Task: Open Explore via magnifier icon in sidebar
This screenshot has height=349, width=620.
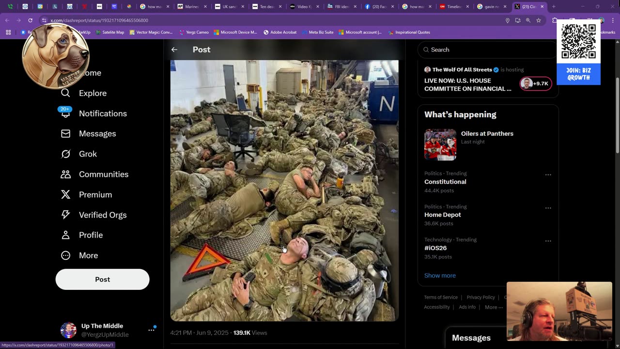Action: [66, 93]
